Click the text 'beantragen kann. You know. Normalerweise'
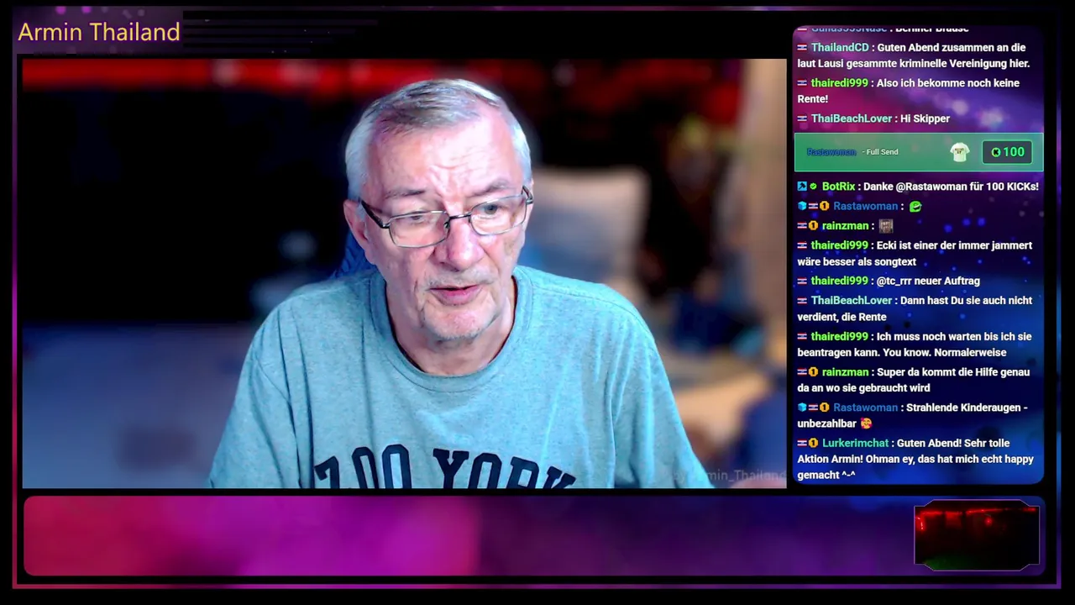This screenshot has width=1075, height=605. [x=902, y=353]
